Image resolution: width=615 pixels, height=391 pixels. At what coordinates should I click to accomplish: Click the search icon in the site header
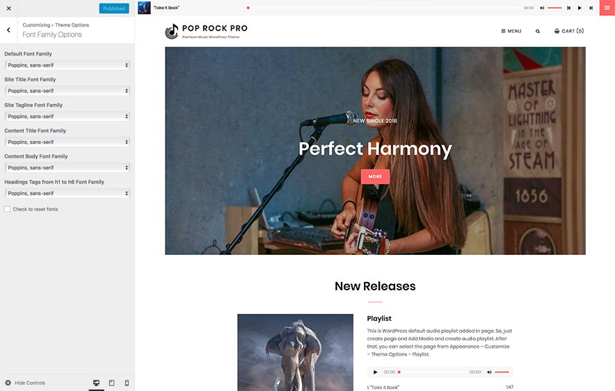click(538, 31)
